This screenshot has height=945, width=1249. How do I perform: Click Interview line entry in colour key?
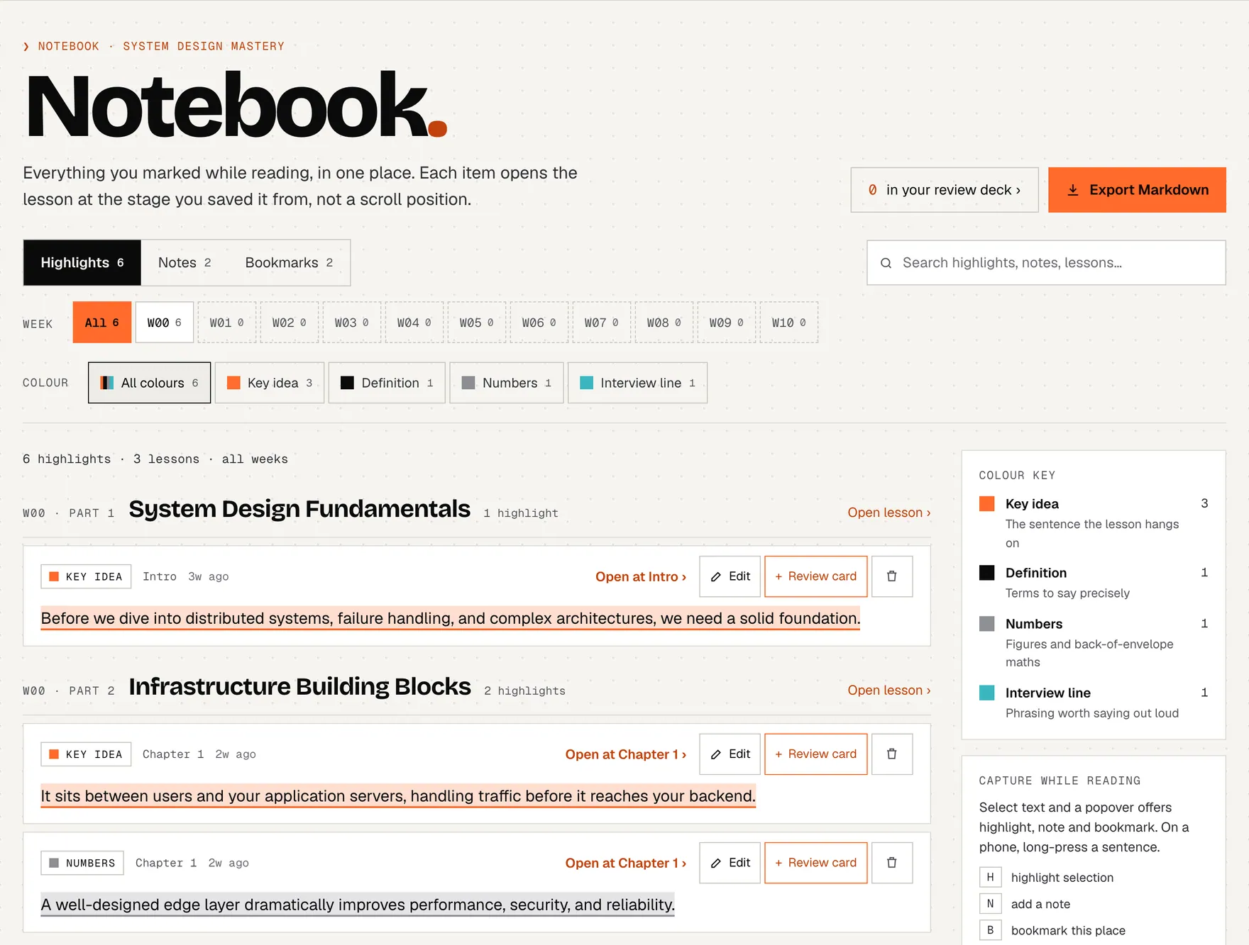pyautogui.click(x=1093, y=703)
